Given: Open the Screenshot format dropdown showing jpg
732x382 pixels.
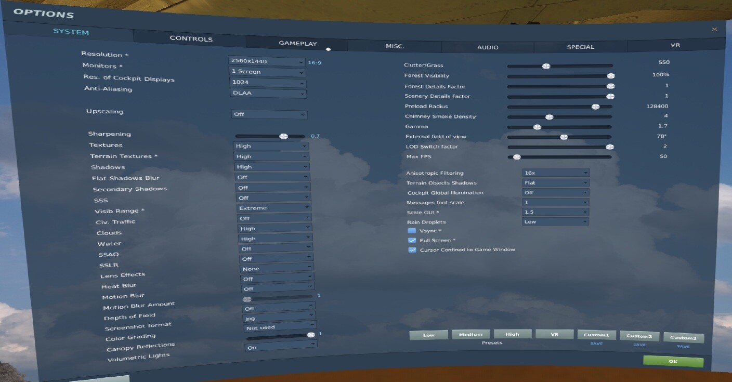Looking at the screenshot, I should click(279, 317).
